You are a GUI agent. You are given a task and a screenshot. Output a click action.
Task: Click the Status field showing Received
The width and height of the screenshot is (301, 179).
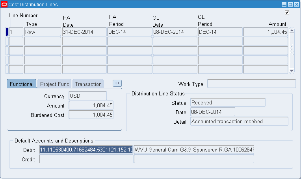[228, 102]
